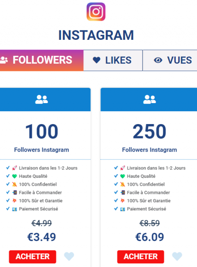This screenshot has height=267, width=197.
Task: Click the rocket icon in 100 followers card
Action: click(x=14, y=168)
